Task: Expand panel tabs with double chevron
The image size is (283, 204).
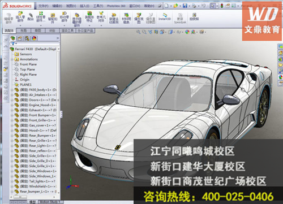Action: click(x=58, y=38)
